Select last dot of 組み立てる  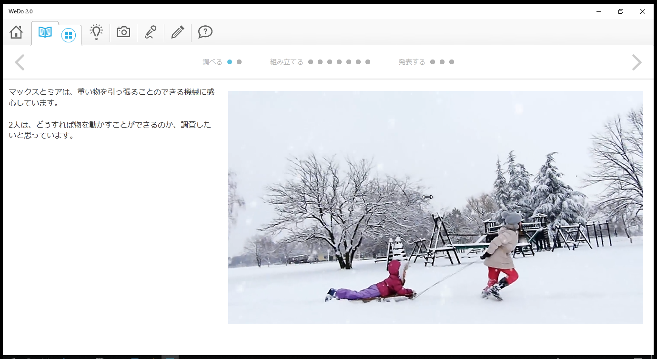[368, 62]
